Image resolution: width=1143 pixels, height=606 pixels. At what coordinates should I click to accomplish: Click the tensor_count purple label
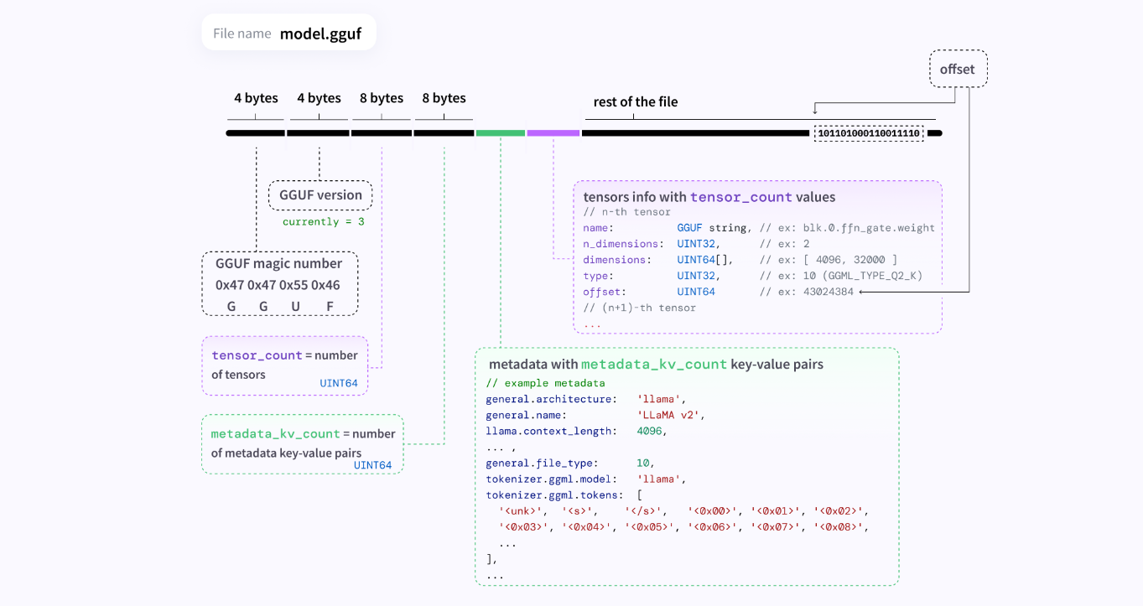[257, 355]
